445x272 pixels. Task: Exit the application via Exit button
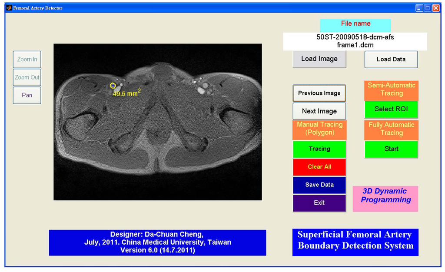point(319,203)
